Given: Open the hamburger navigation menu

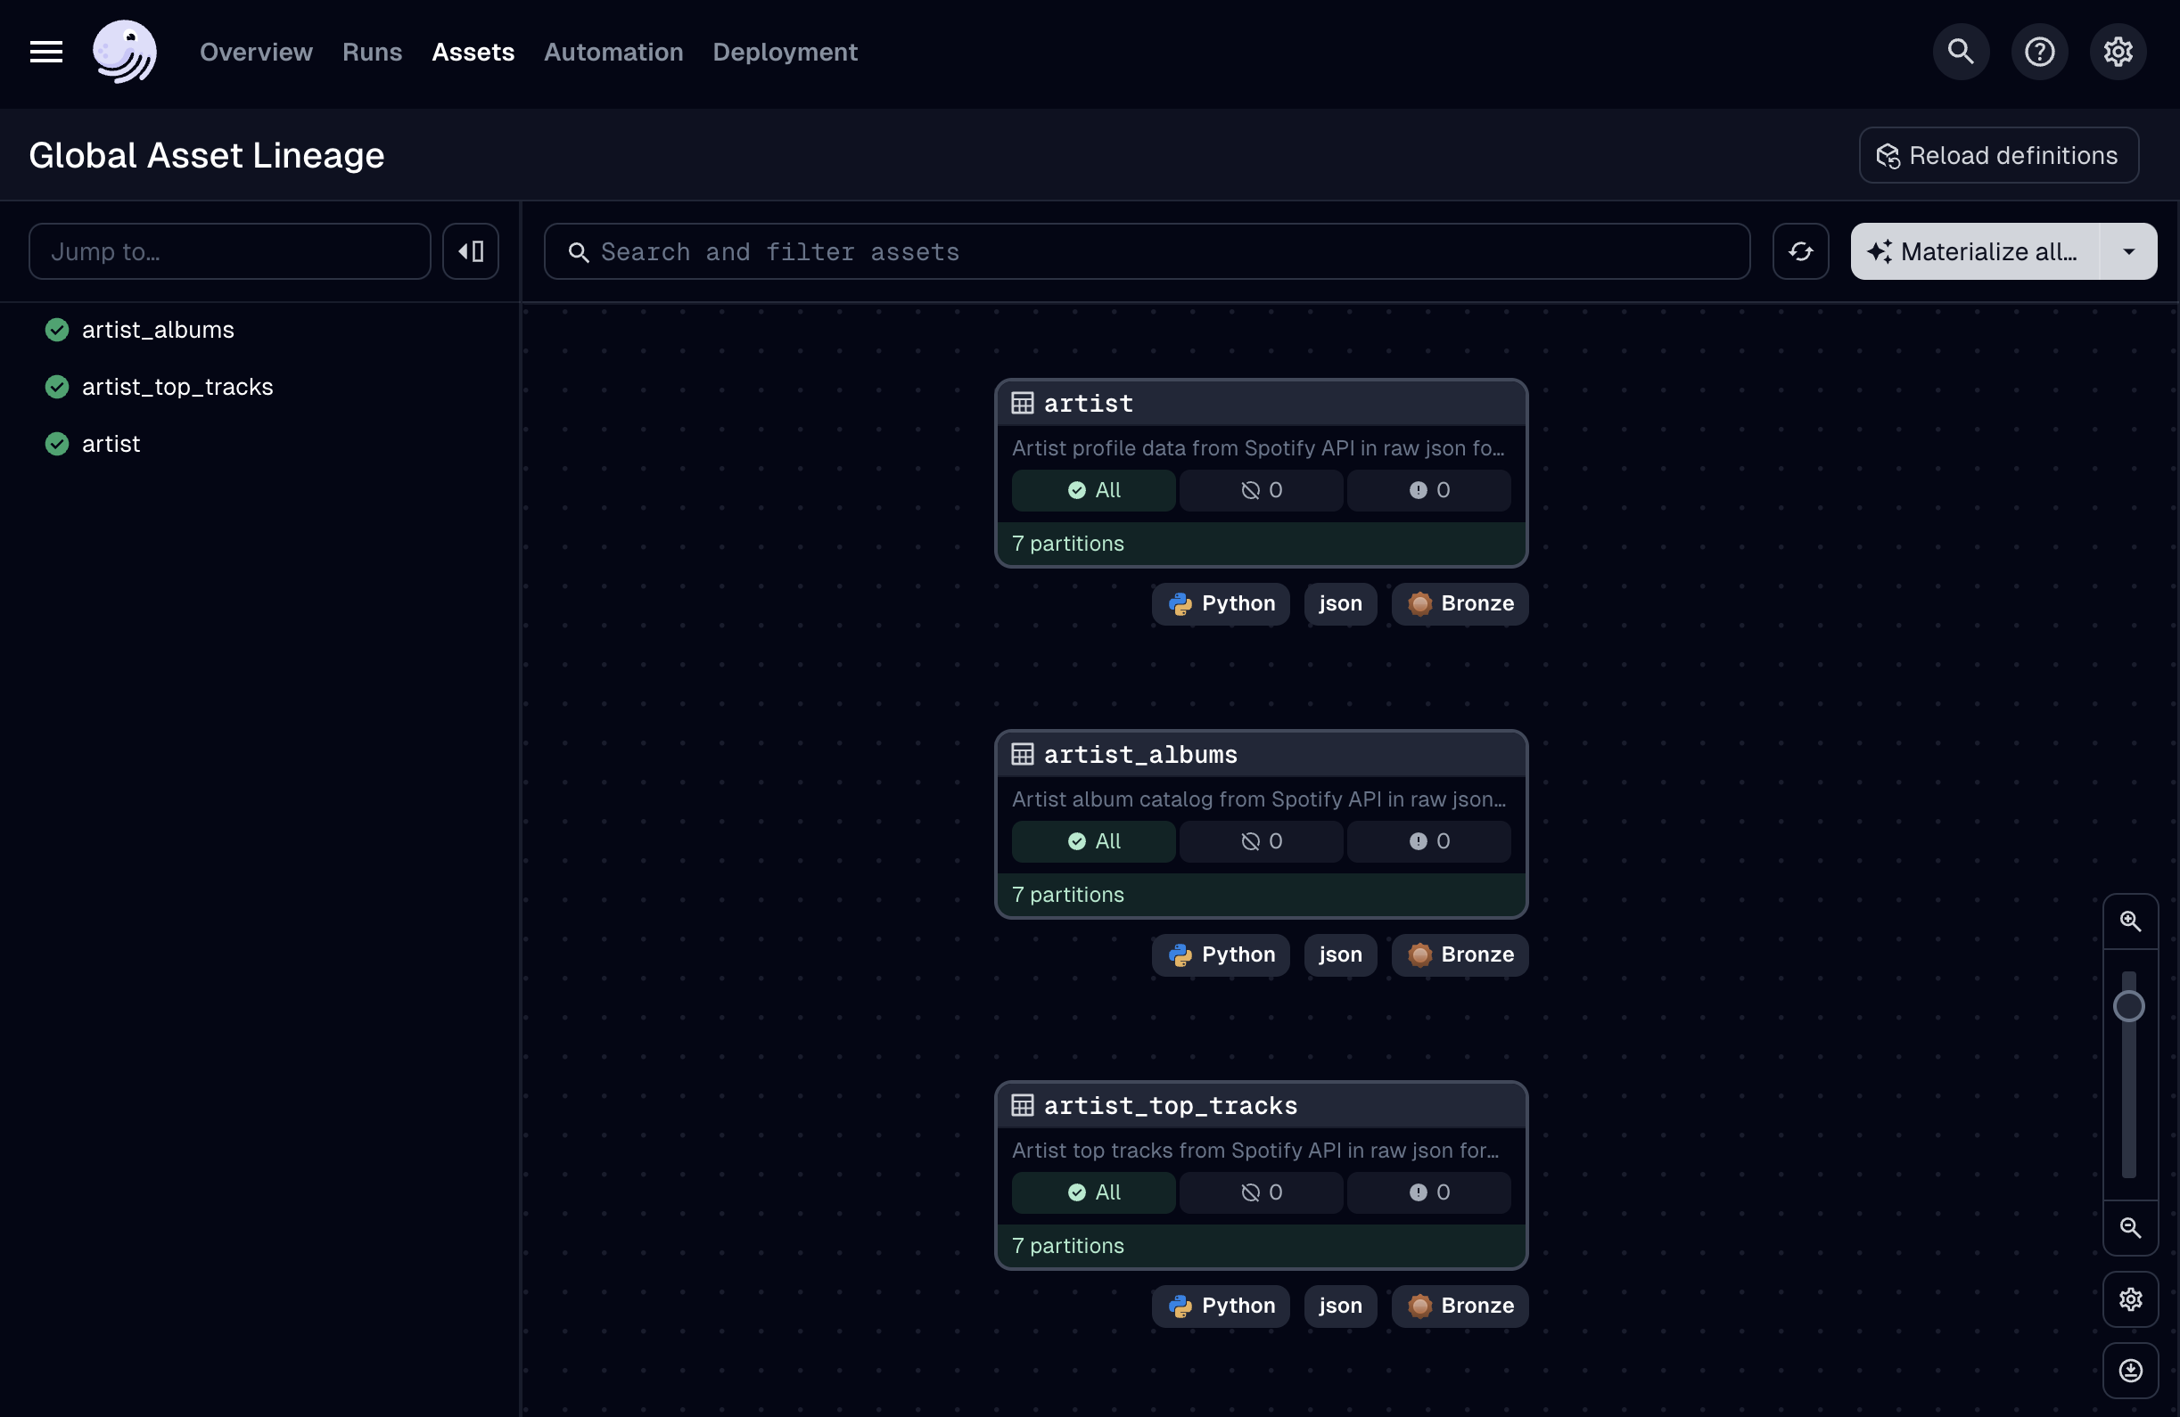Looking at the screenshot, I should (45, 53).
